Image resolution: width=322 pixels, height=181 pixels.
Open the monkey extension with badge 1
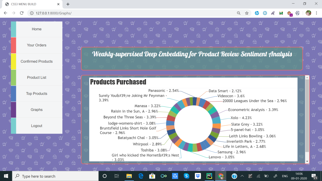click(289, 13)
